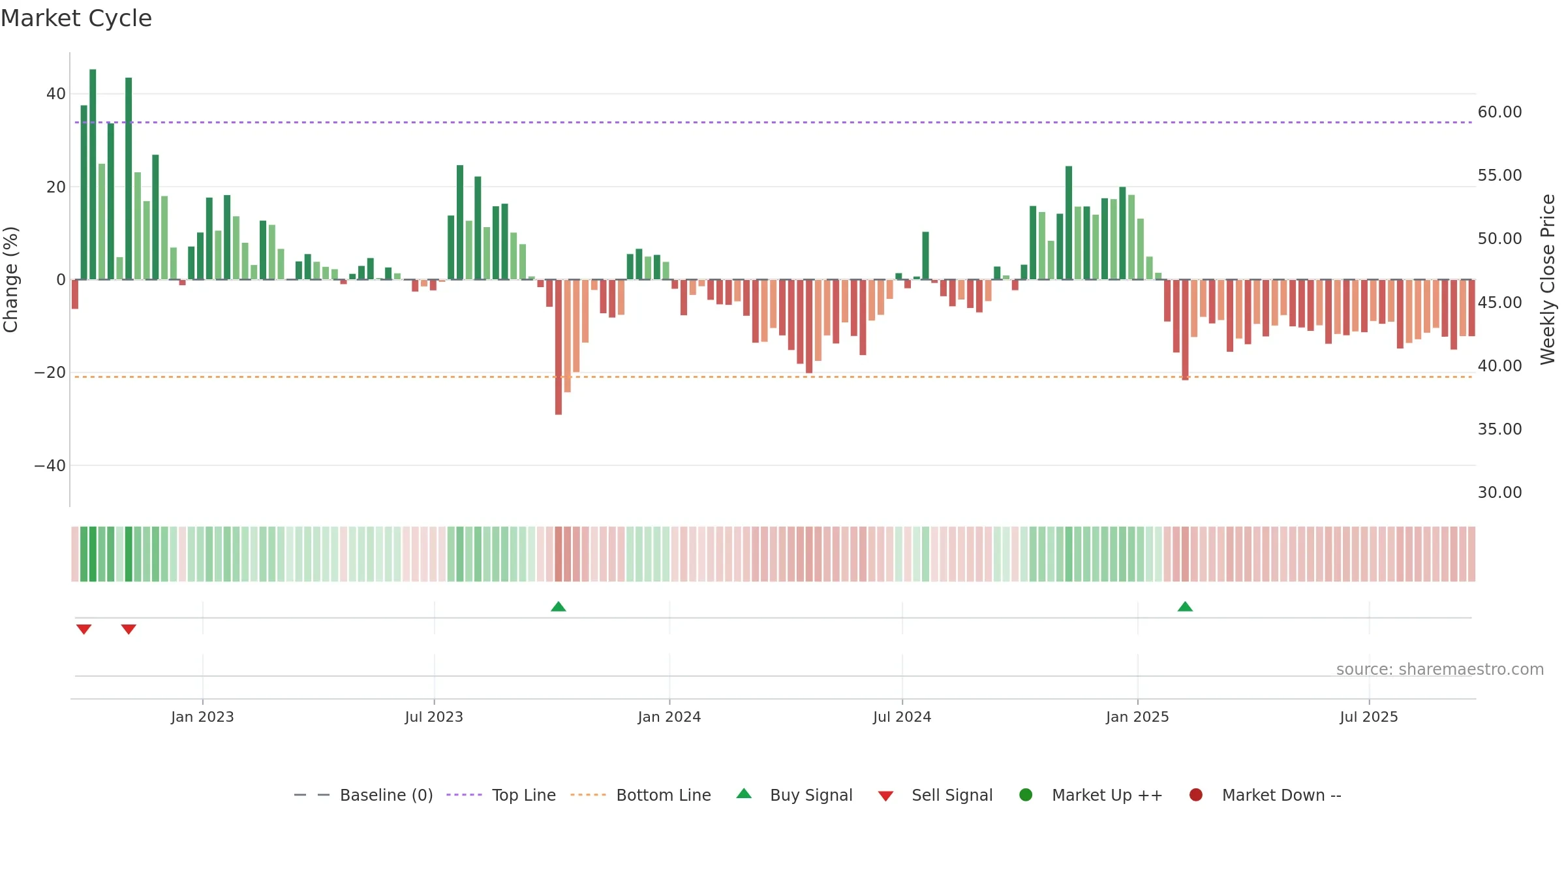Click the purple dotted Top Line
This screenshot has height=881, width=1566.
[x=773, y=122]
